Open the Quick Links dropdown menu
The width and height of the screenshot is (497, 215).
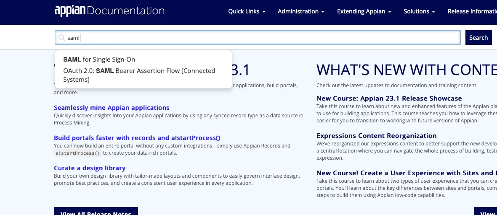pyautogui.click(x=247, y=11)
